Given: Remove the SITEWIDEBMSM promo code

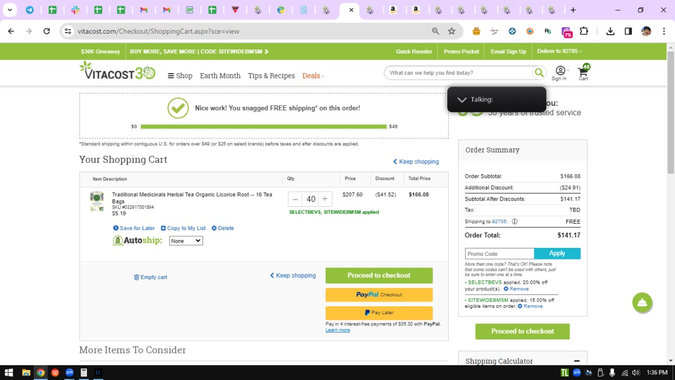Looking at the screenshot, I should tap(530, 306).
